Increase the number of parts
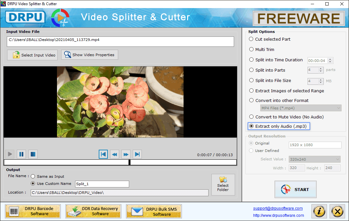 pyautogui.click(x=321, y=69)
